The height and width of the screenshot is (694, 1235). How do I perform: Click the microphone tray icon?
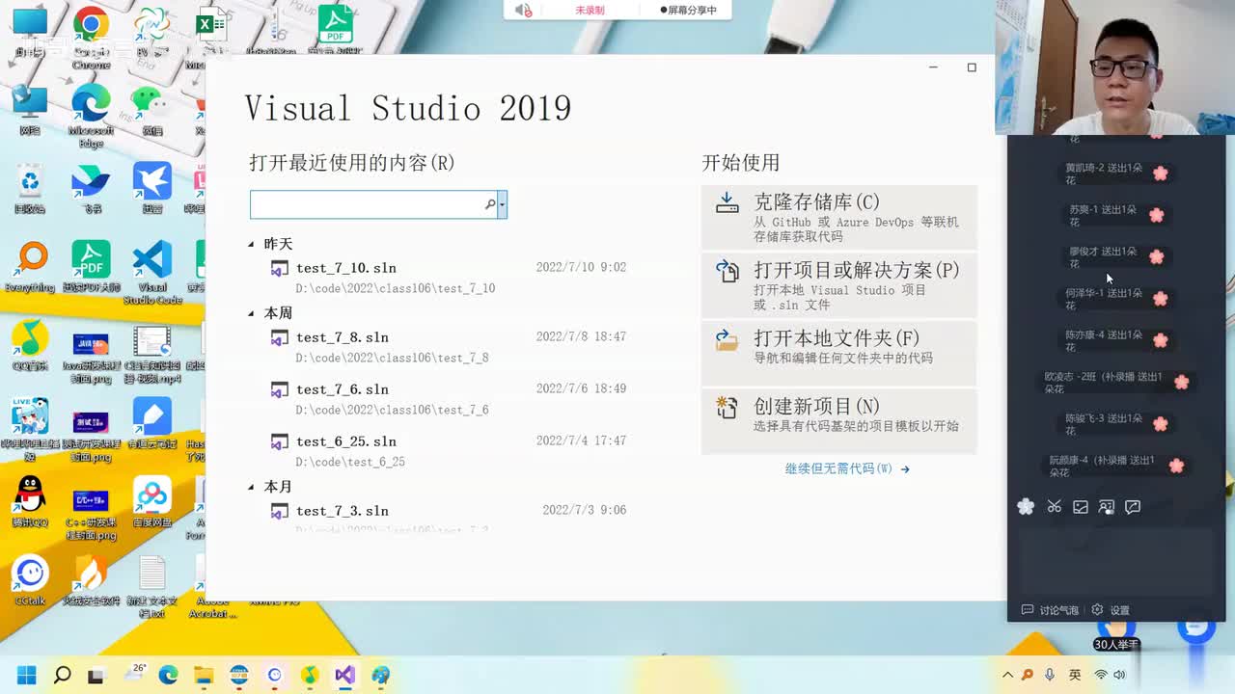1050,675
